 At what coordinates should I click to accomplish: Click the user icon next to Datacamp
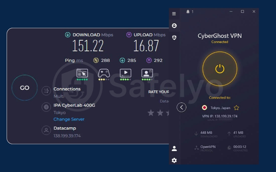[x=46, y=130]
